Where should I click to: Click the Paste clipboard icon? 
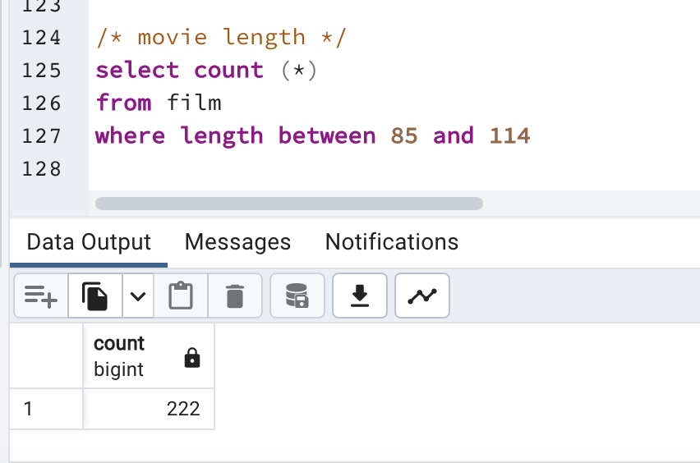click(x=180, y=296)
